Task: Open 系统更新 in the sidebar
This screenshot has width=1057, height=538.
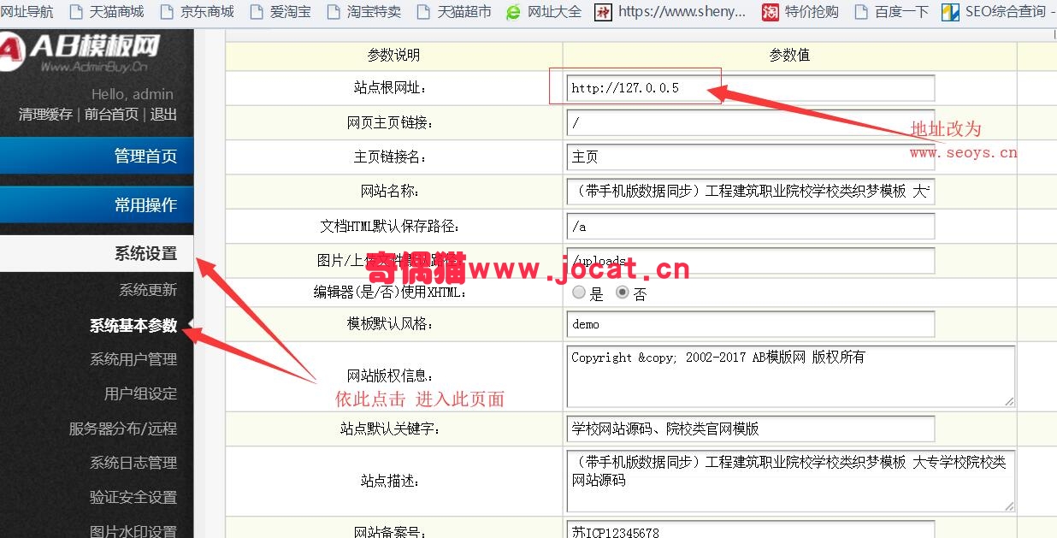Action: (148, 290)
